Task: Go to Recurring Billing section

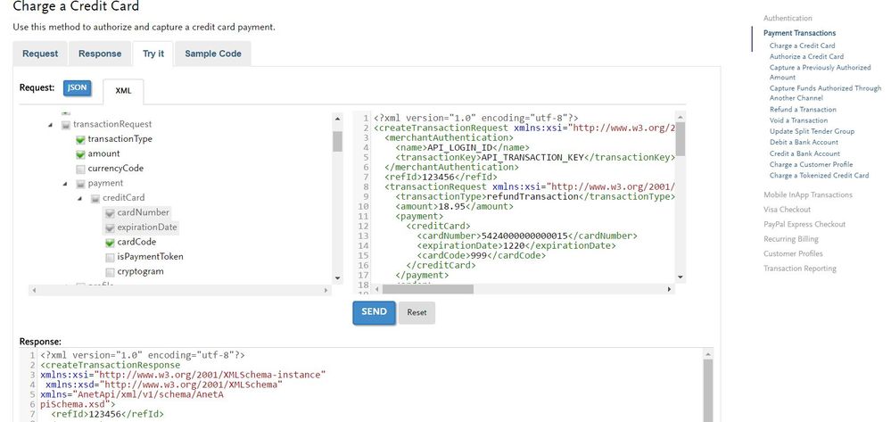Action: (790, 239)
